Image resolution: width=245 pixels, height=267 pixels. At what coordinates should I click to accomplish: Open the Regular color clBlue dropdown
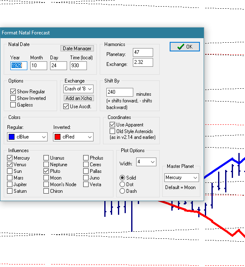pyautogui.click(x=27, y=137)
